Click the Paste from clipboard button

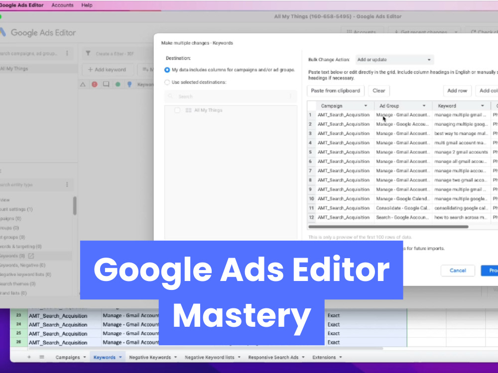(335, 91)
